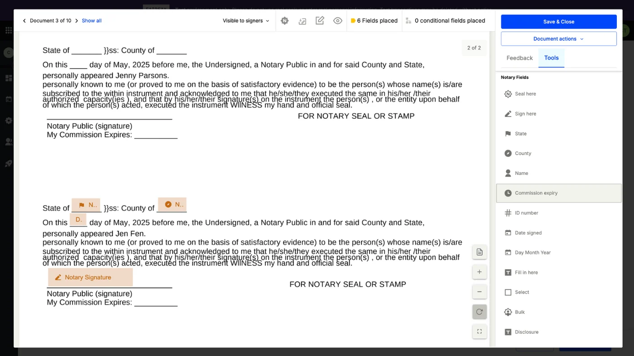Select the placed Notary Signature field
This screenshot has height=356, width=634.
coord(90,277)
